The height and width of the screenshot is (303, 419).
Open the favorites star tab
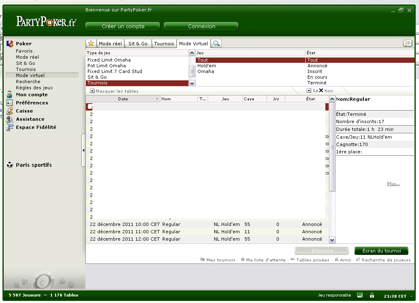click(91, 44)
